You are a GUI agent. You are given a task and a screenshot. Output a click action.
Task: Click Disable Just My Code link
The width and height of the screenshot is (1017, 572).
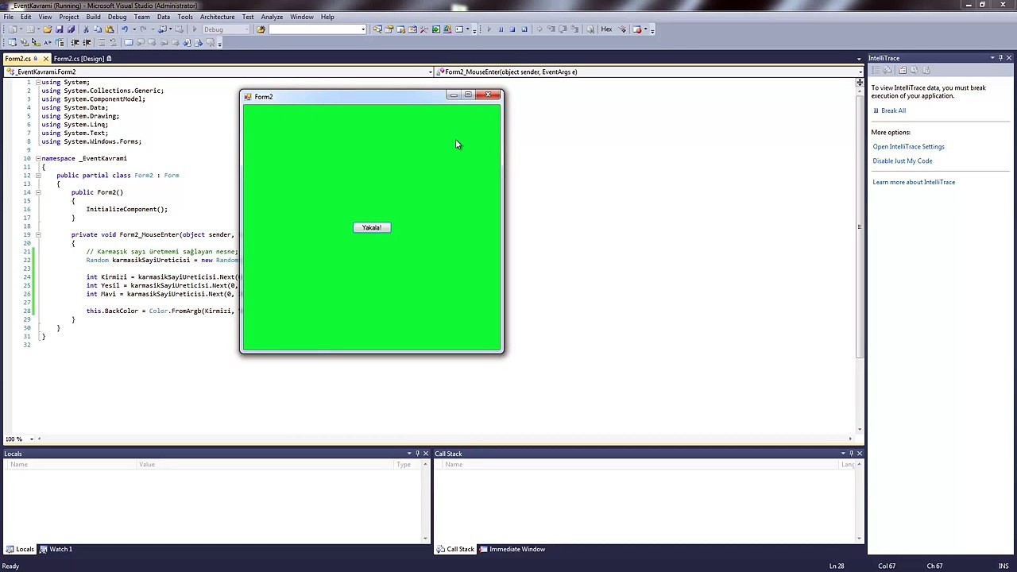(903, 160)
